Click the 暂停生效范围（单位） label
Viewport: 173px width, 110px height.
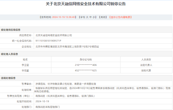click(20, 96)
